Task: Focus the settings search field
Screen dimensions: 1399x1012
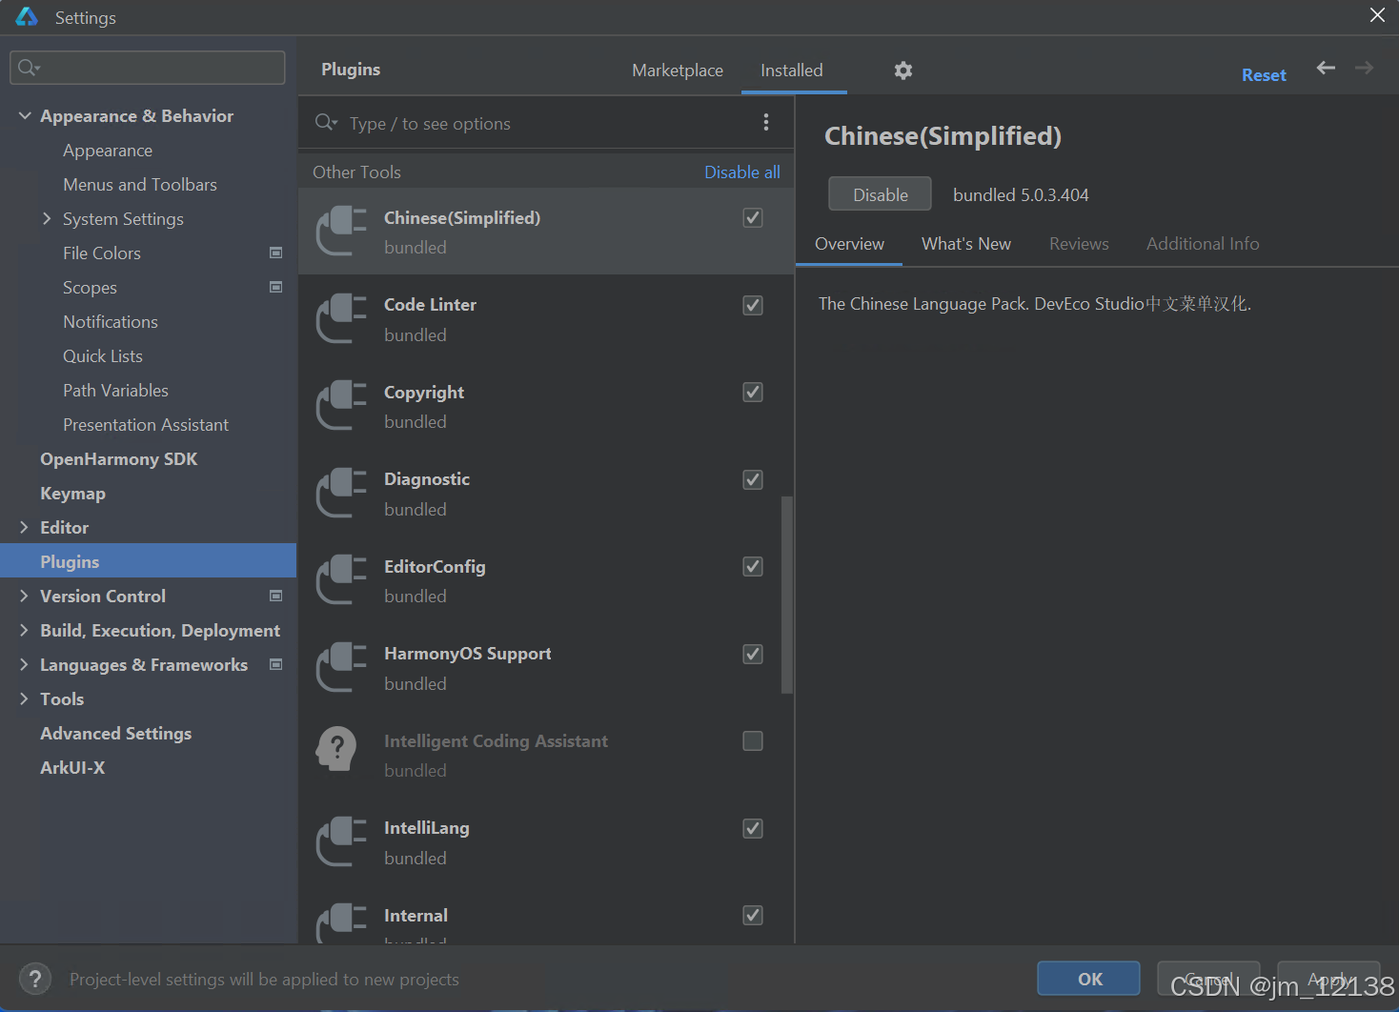Action: [x=148, y=67]
